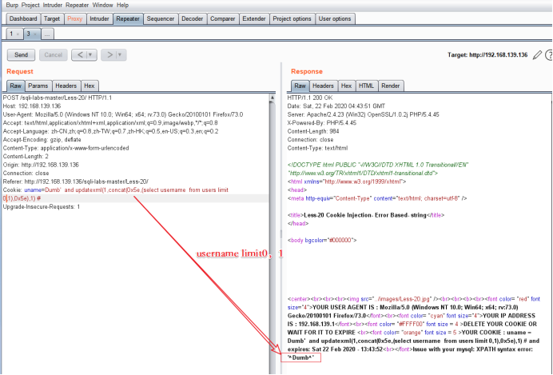Switch to the Target tab
This screenshot has height=375, width=553.
pos(52,18)
